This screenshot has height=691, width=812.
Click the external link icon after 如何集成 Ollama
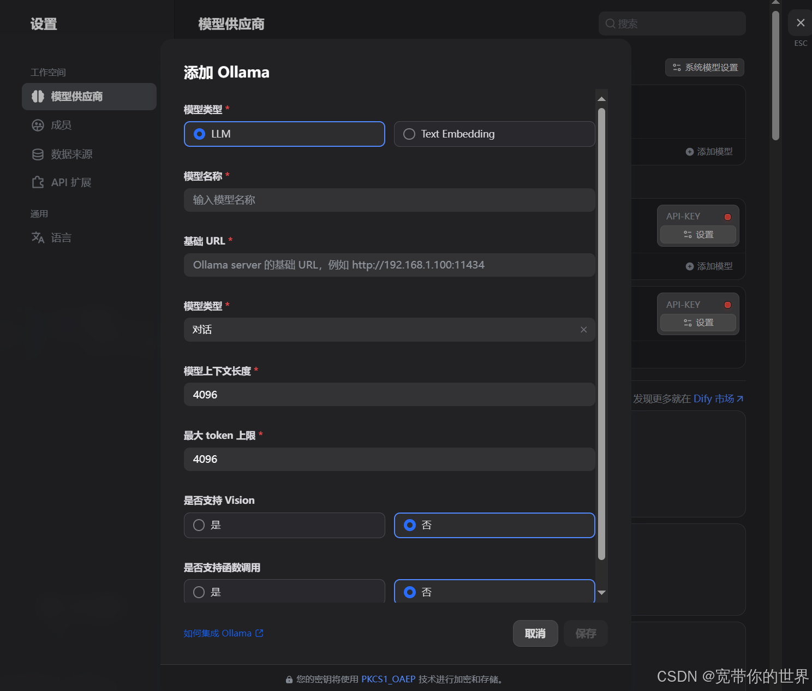(259, 633)
